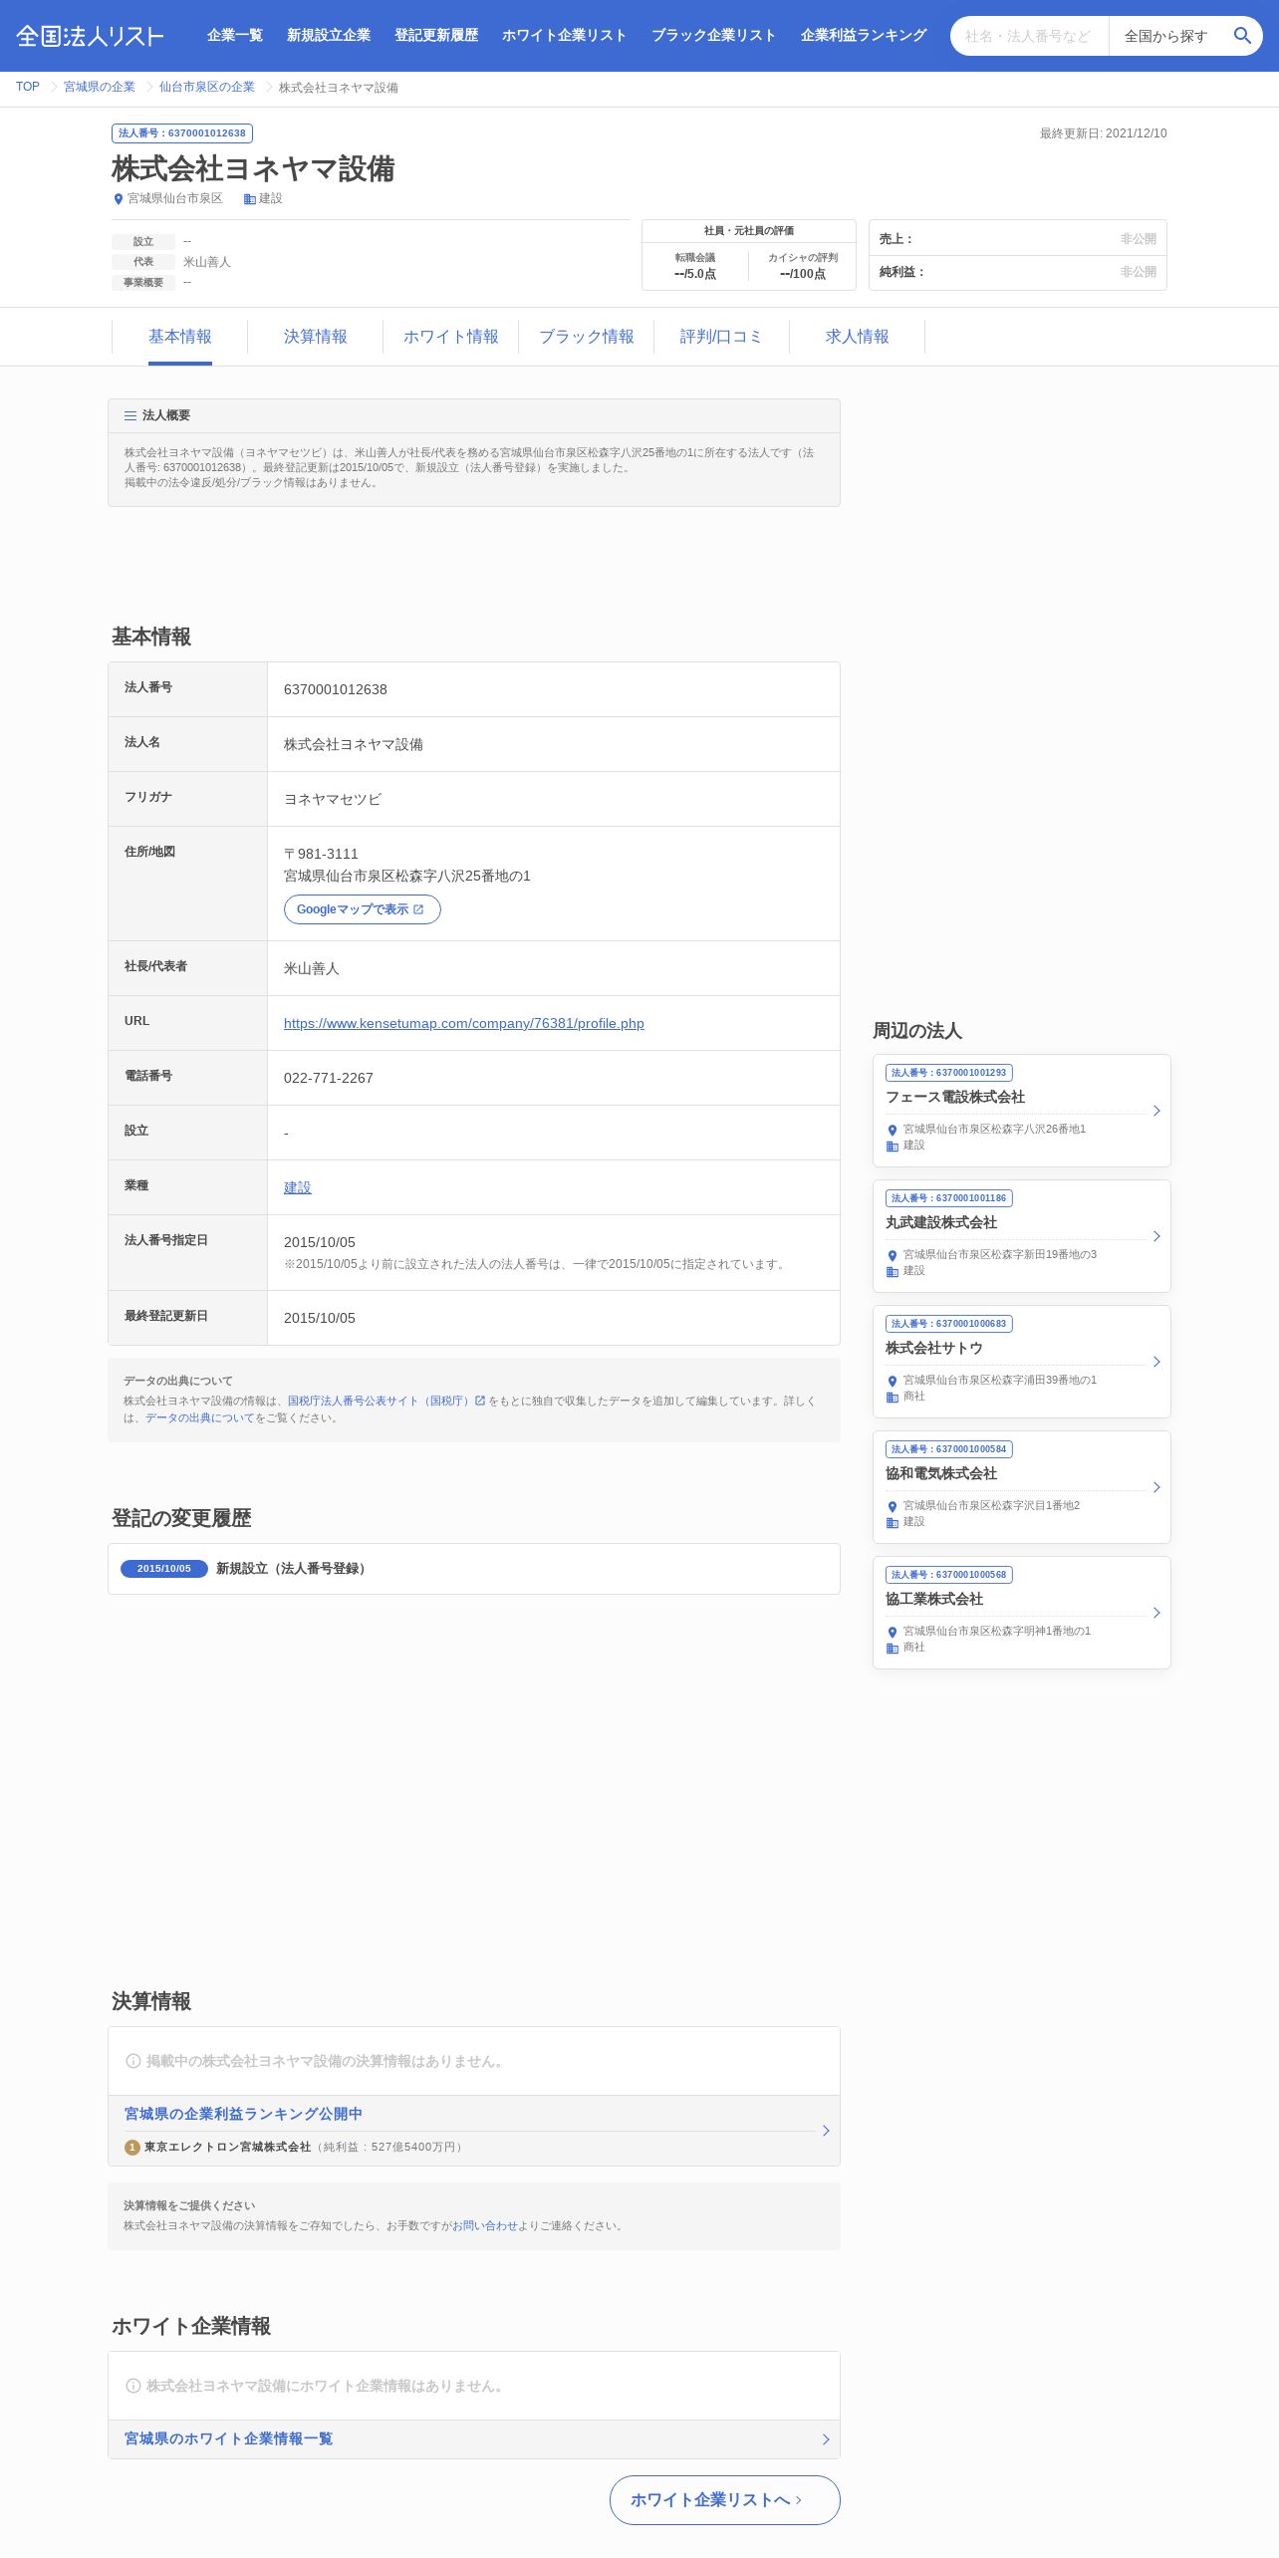Click 東京エレクトロン宮城株式会社 ranking entry
The height and width of the screenshot is (2558, 1279).
(x=227, y=2148)
